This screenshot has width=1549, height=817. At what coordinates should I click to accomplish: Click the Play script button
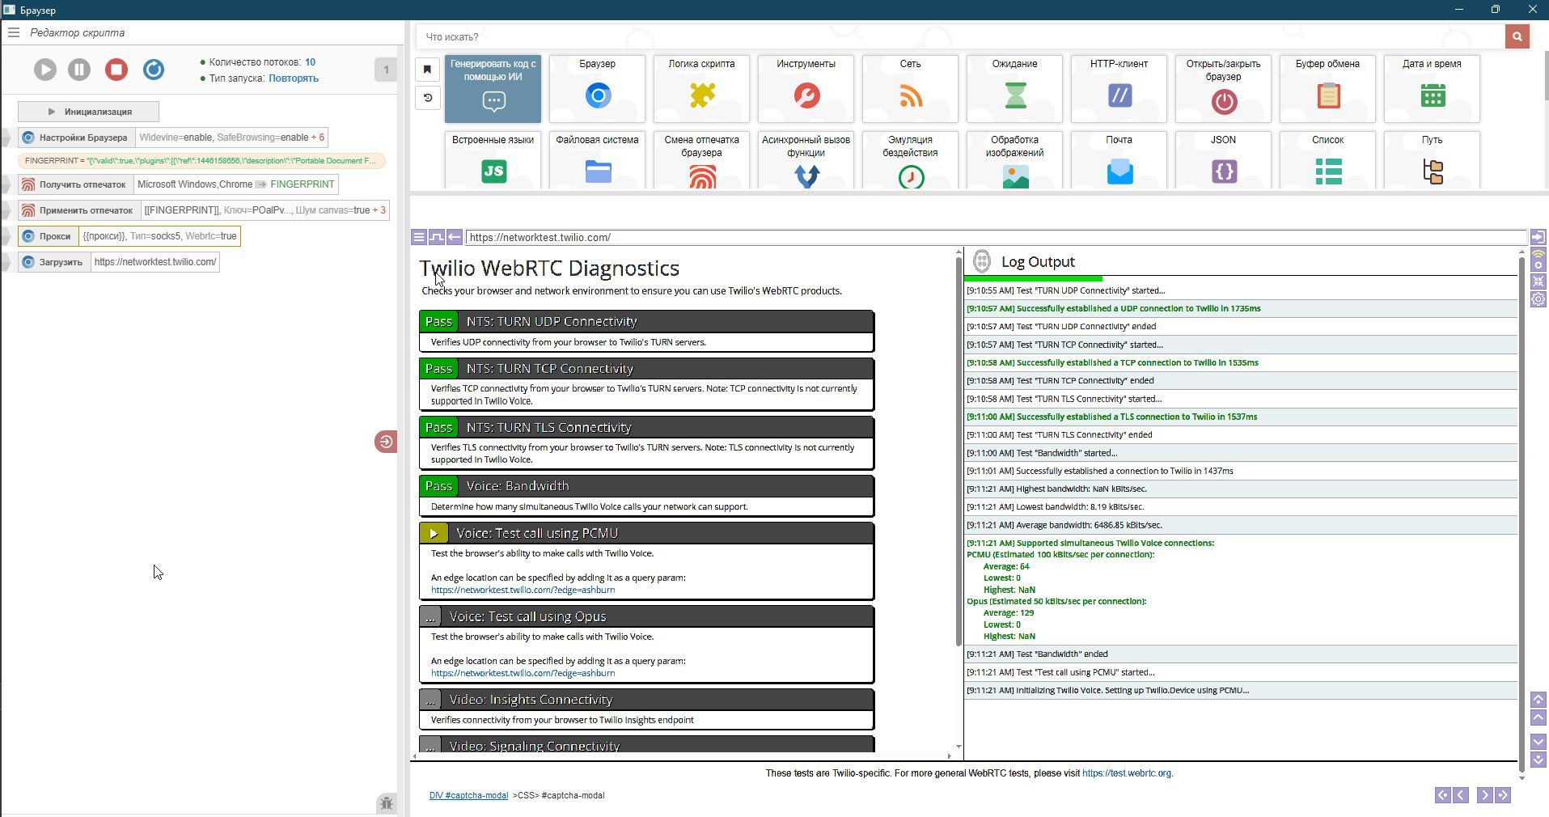pos(45,70)
